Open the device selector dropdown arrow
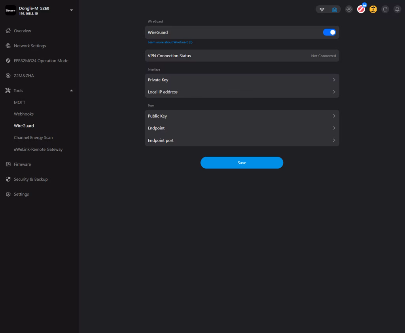The width and height of the screenshot is (405, 333). pyautogui.click(x=72, y=10)
